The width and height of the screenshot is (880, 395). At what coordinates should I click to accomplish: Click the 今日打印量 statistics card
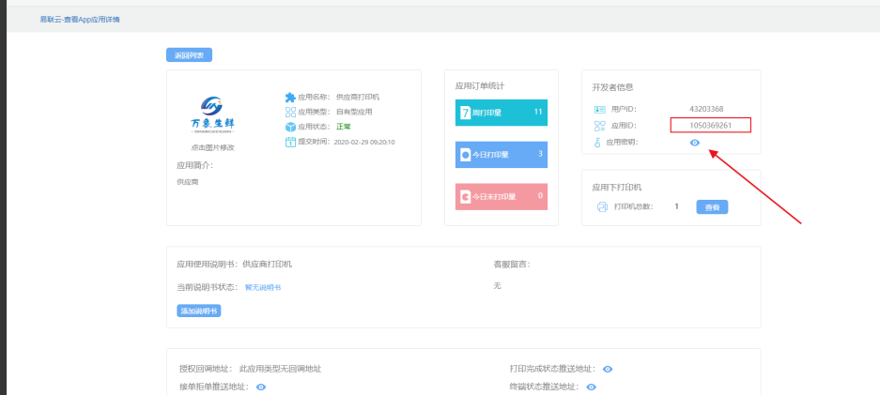pos(502,155)
